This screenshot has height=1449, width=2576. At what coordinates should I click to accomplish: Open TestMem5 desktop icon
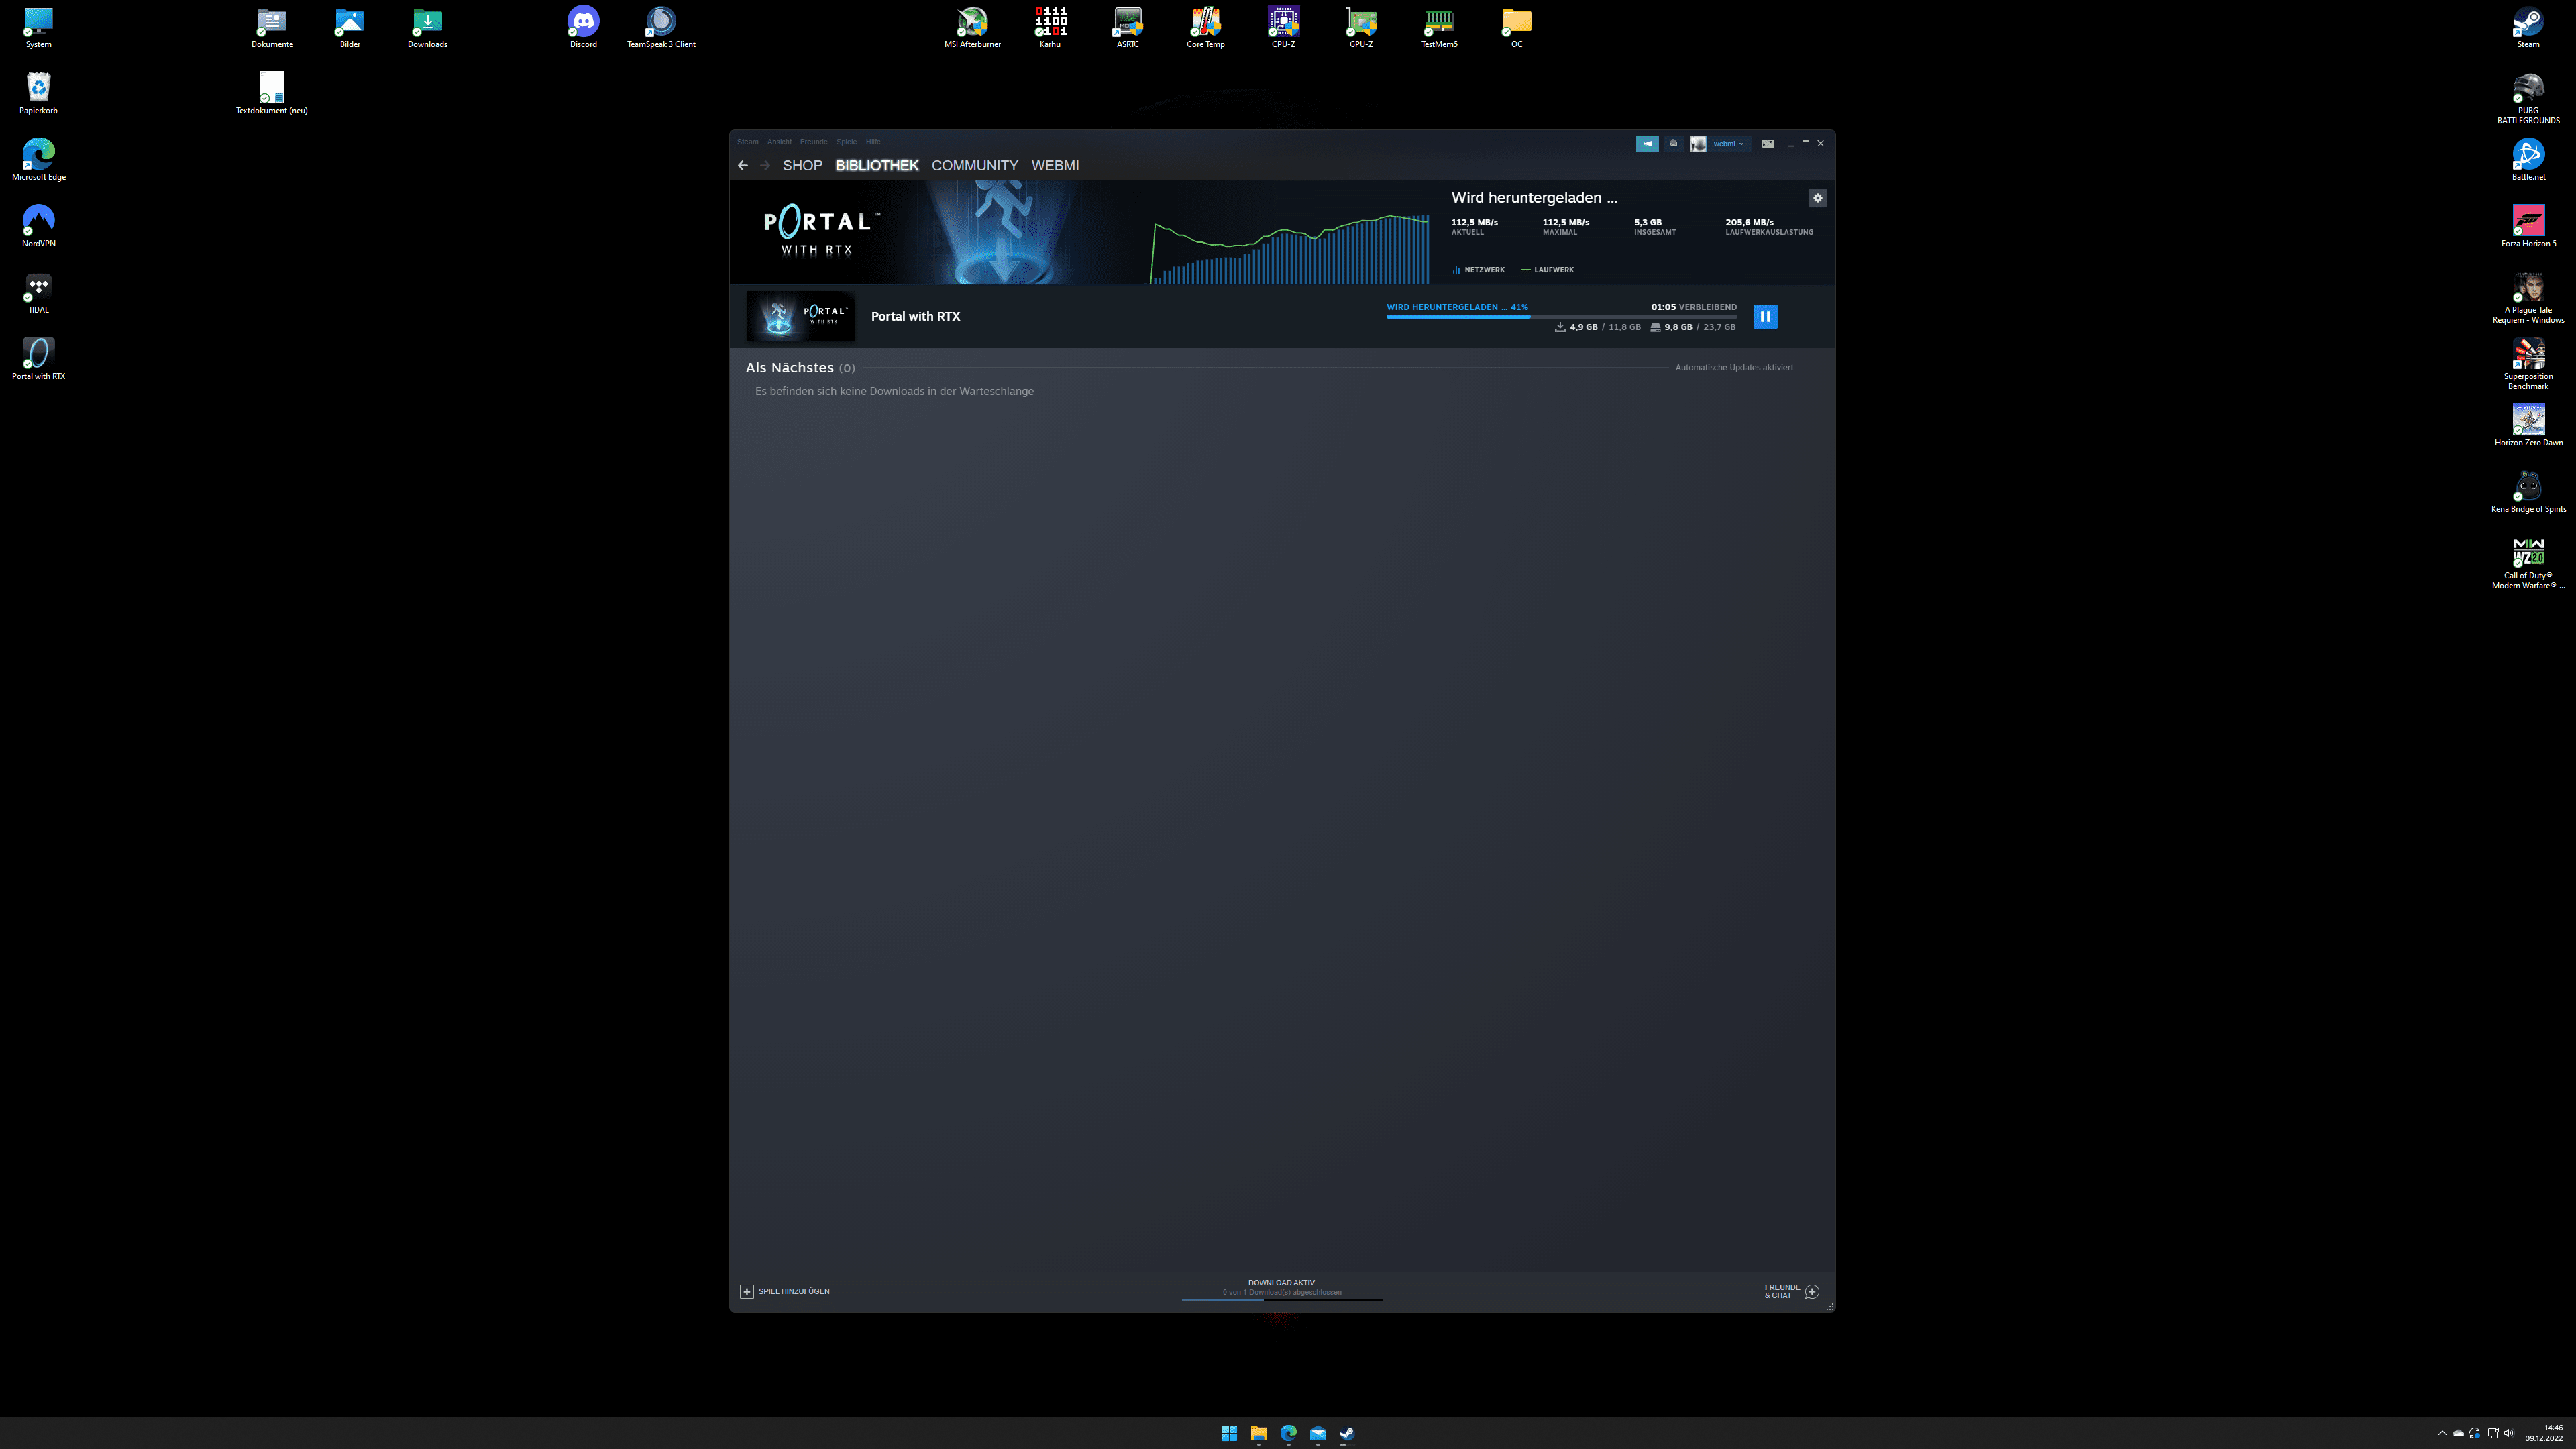point(1439,27)
